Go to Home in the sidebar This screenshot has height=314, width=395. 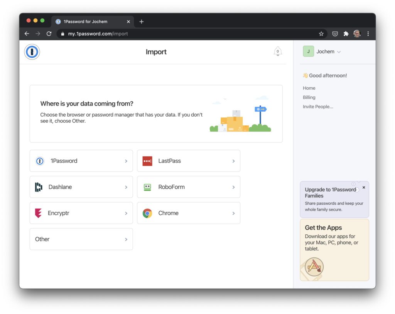tap(309, 88)
